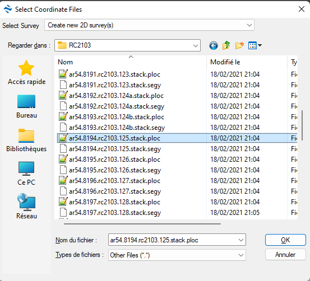310x281 pixels.
Task: Open the view menu icon
Action: pyautogui.click(x=255, y=45)
